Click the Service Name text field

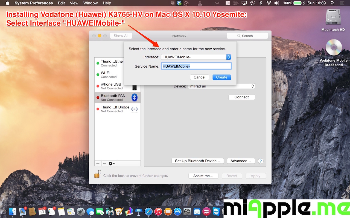196,66
